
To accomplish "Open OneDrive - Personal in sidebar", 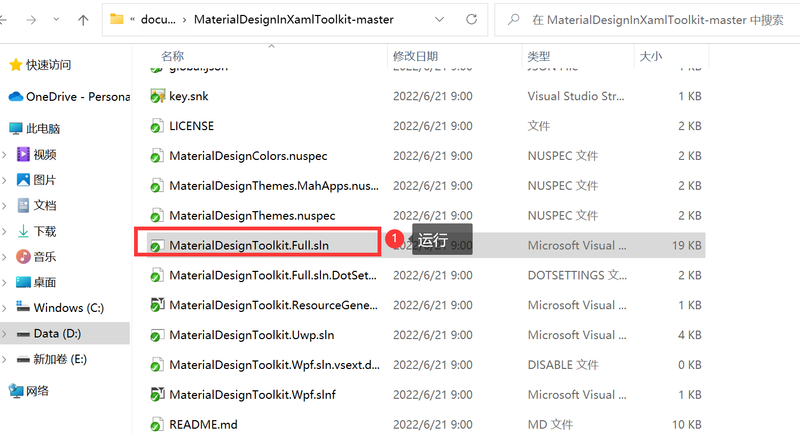I will coord(78,97).
